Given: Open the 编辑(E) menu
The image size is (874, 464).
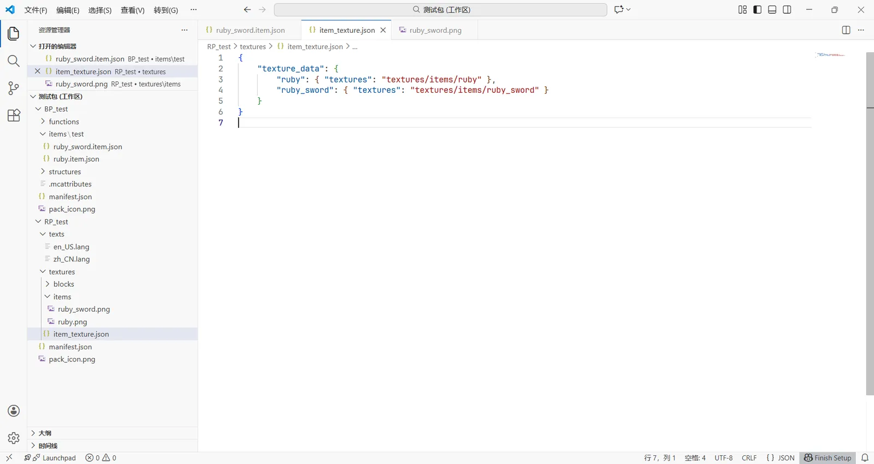Looking at the screenshot, I should 68,10.
